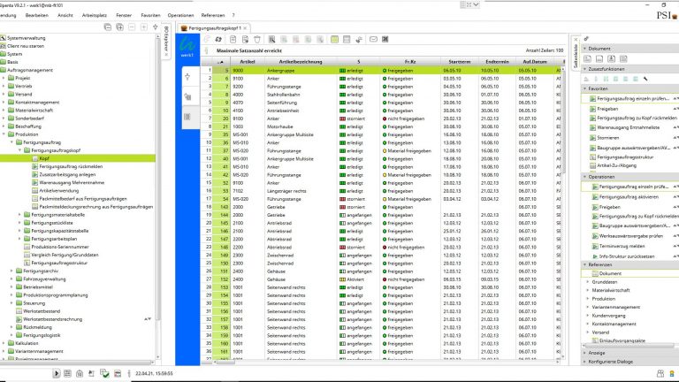Viewport: 679px width, 382px height.
Task: Open the Kopf item in the navigation tree
Action: pos(44,158)
